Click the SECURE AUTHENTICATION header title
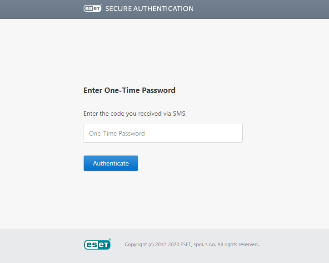 [150, 9]
